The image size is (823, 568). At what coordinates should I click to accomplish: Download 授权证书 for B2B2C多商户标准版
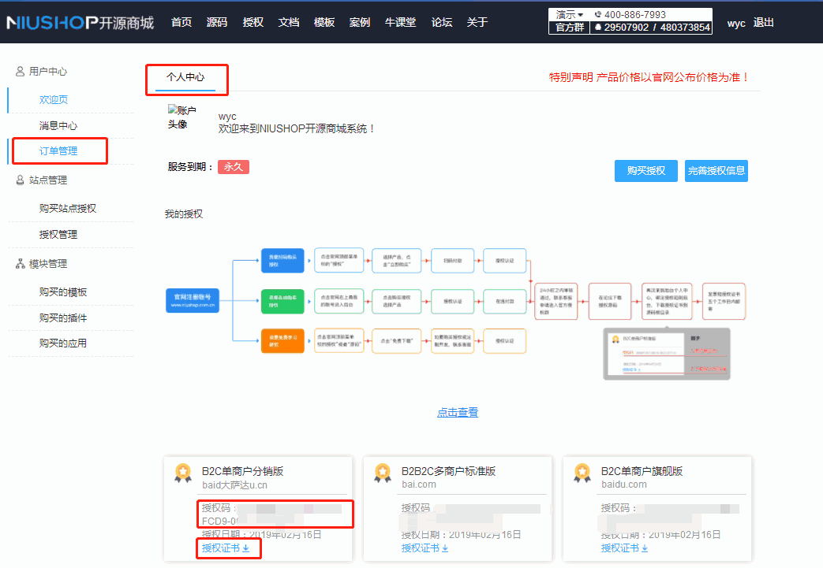(425, 548)
